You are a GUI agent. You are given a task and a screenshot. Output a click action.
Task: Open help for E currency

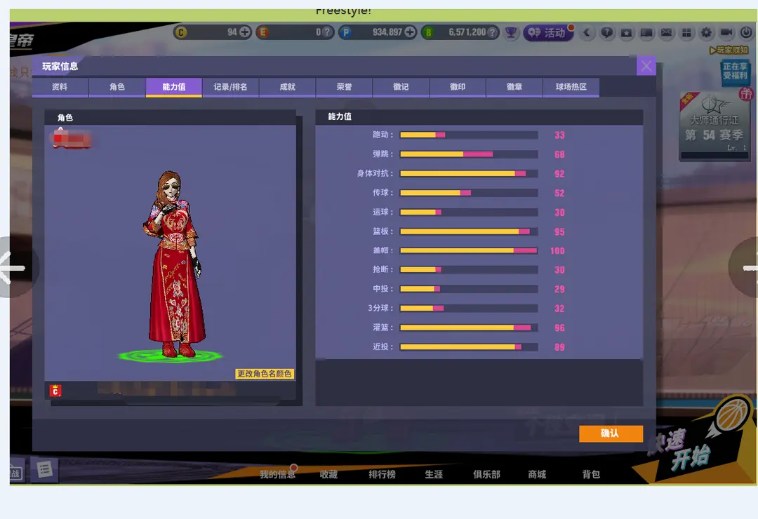327,32
